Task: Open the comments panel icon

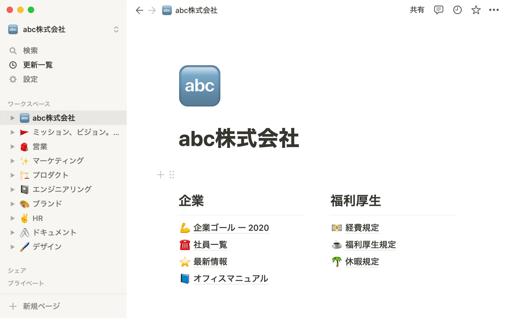Action: [439, 10]
